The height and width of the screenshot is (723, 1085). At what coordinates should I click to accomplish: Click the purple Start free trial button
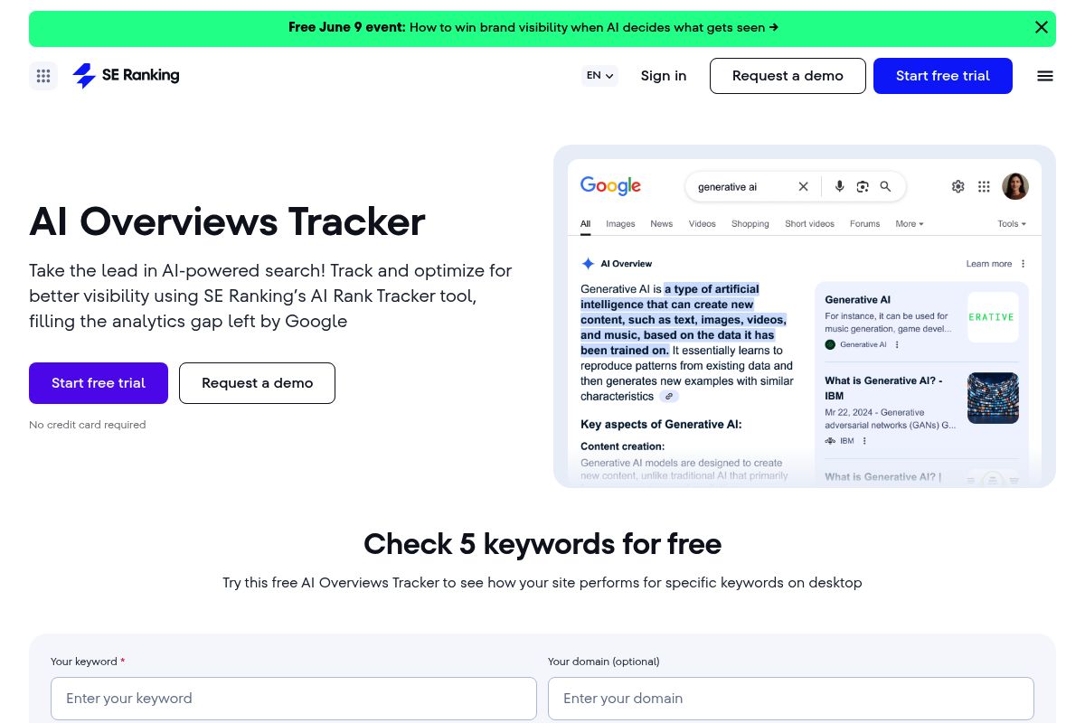(99, 383)
